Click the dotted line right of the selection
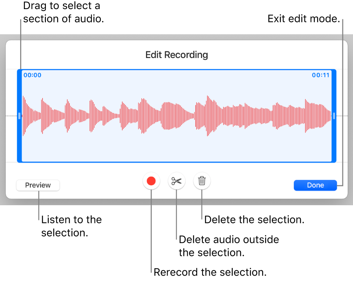 click(342, 116)
